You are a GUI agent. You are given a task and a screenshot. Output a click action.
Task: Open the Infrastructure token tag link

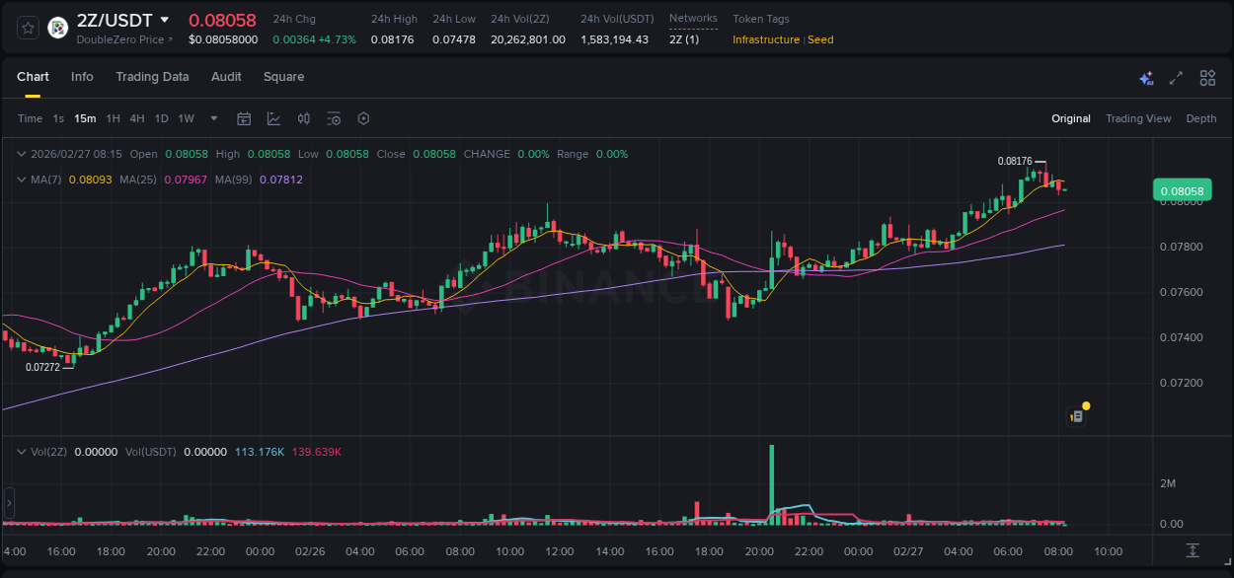768,39
